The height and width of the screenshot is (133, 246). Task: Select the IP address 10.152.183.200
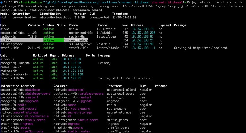tap(143, 33)
